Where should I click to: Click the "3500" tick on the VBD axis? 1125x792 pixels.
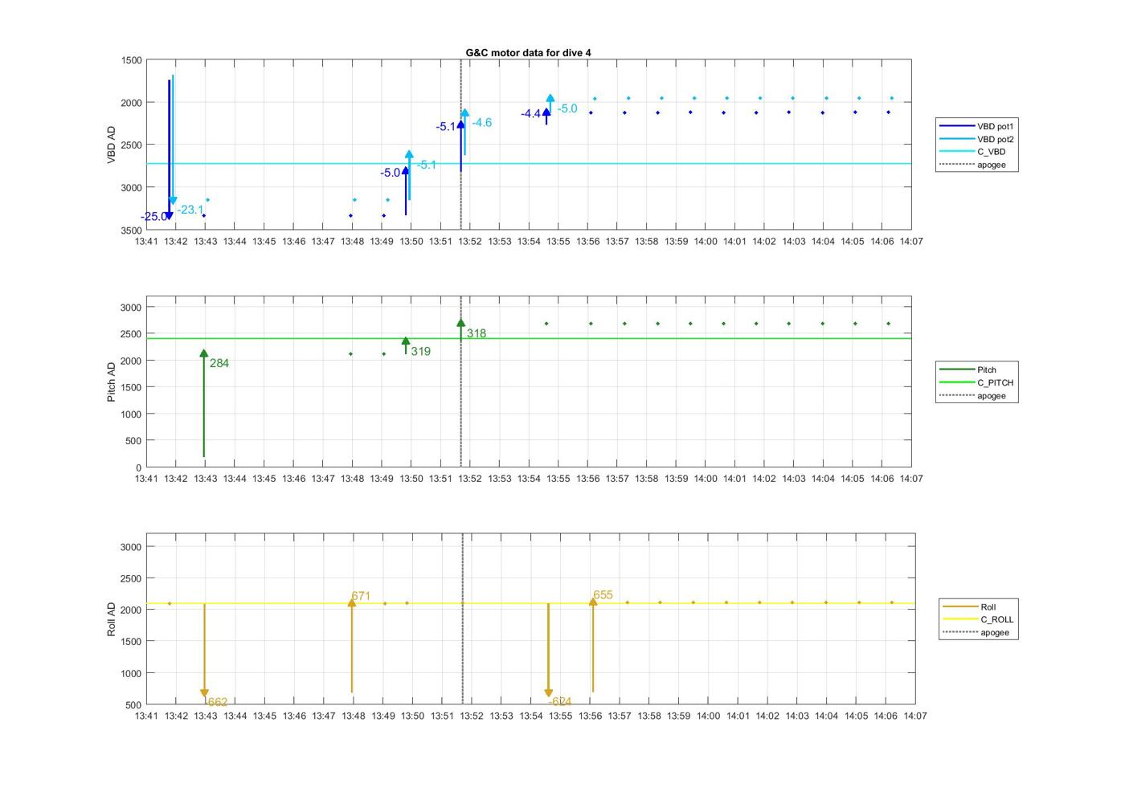click(132, 231)
